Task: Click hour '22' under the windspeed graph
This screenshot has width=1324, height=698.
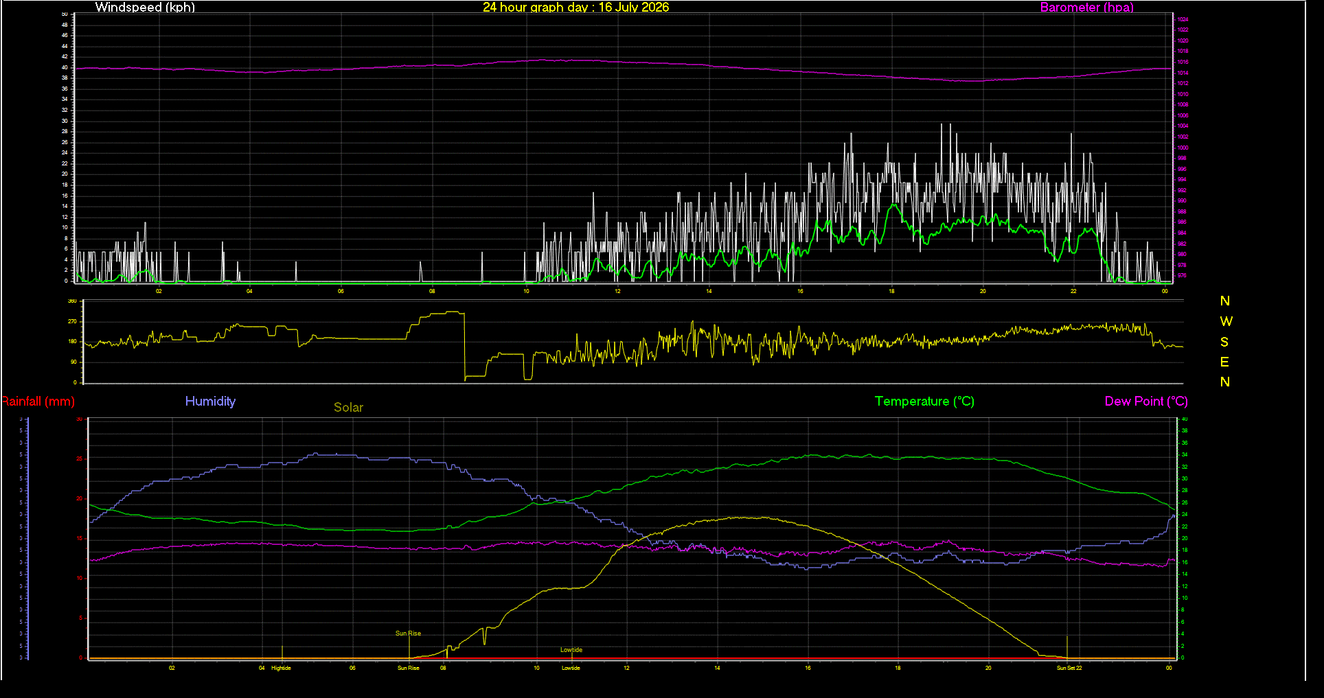Action: (x=1073, y=291)
